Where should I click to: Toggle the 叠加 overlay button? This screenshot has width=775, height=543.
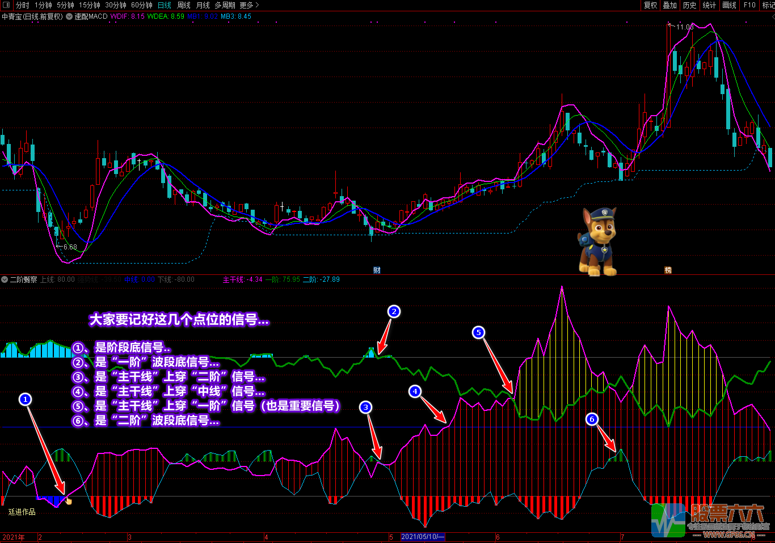(x=670, y=5)
